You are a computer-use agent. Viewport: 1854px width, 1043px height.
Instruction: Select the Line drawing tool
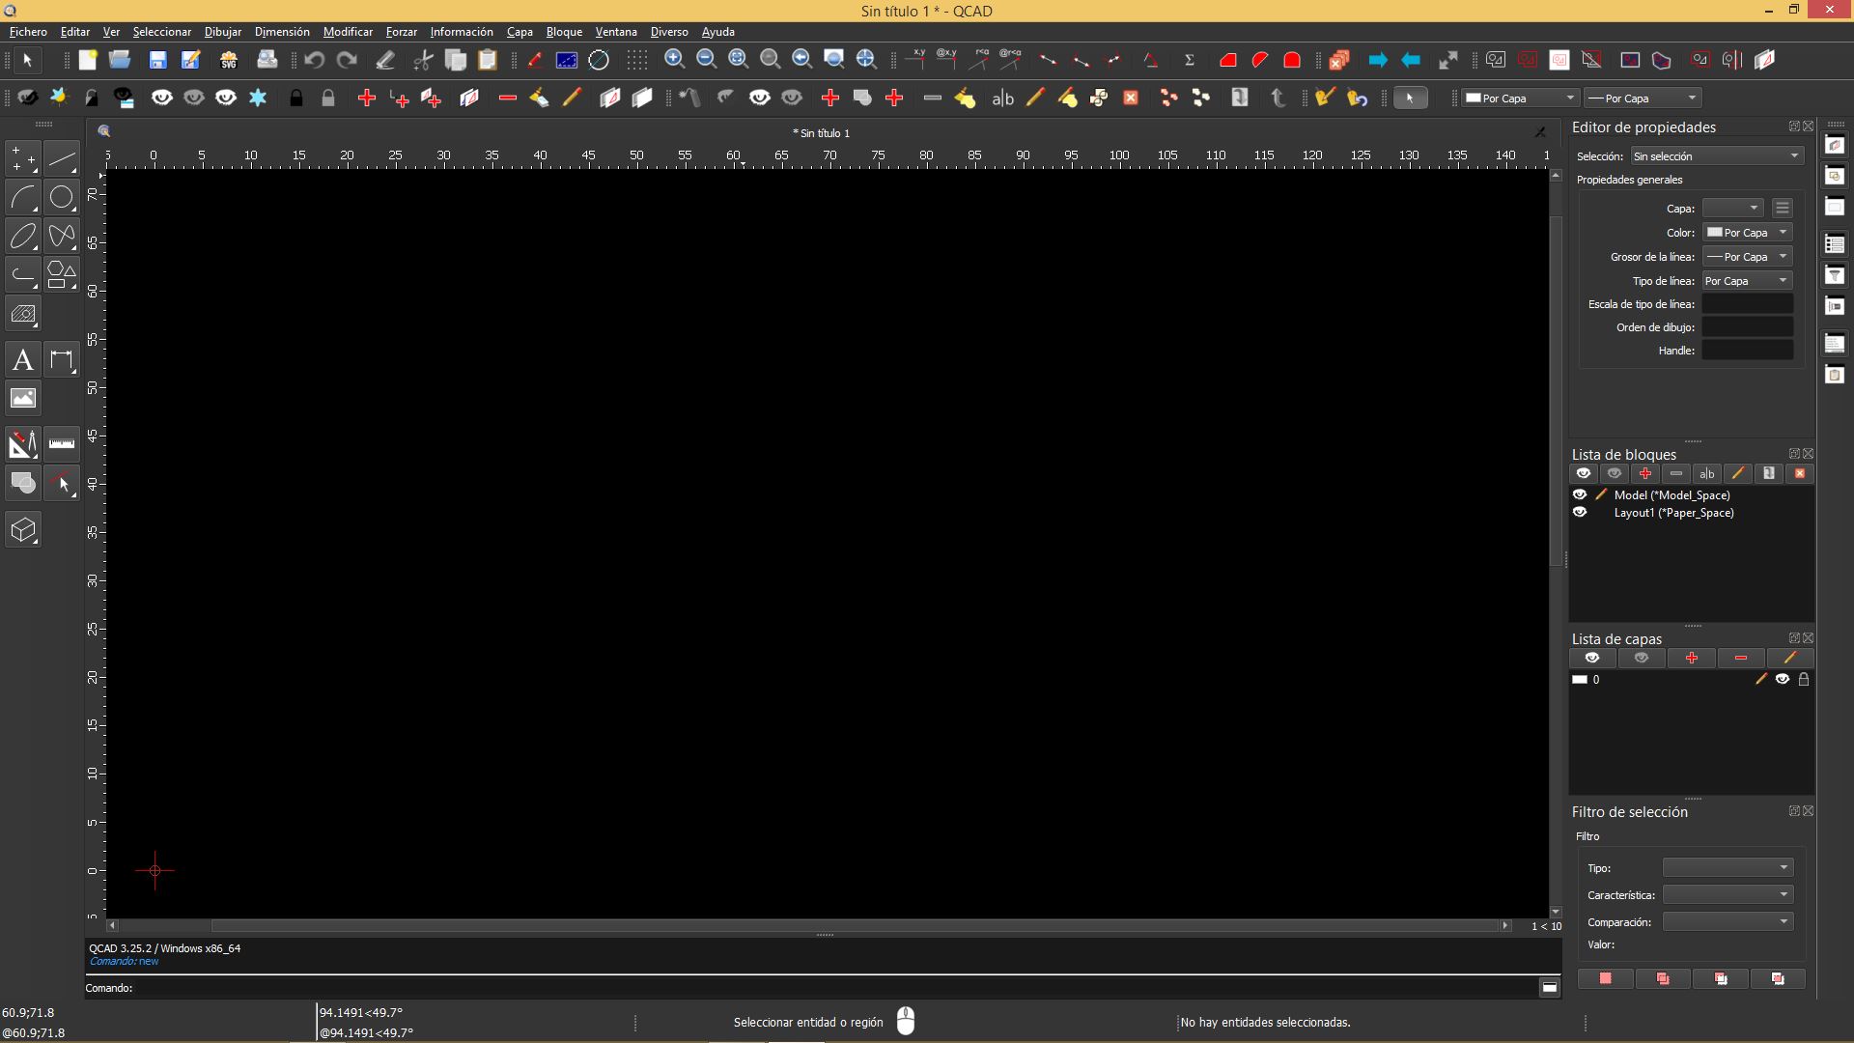point(62,159)
